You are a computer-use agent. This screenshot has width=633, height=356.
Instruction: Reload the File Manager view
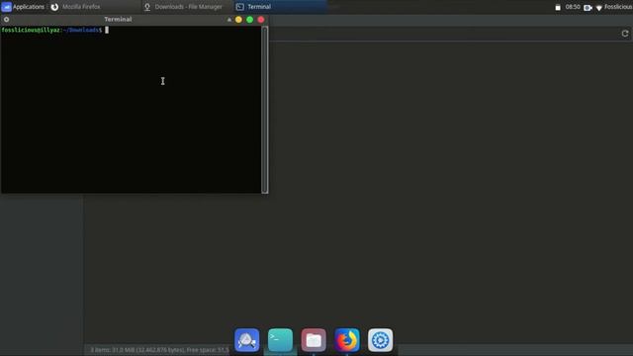click(625, 34)
